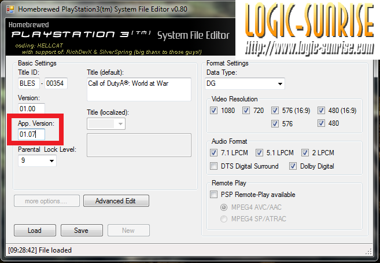The image size is (380, 263).
Task: Disable the Dolby Digital checkbox
Action: click(293, 166)
